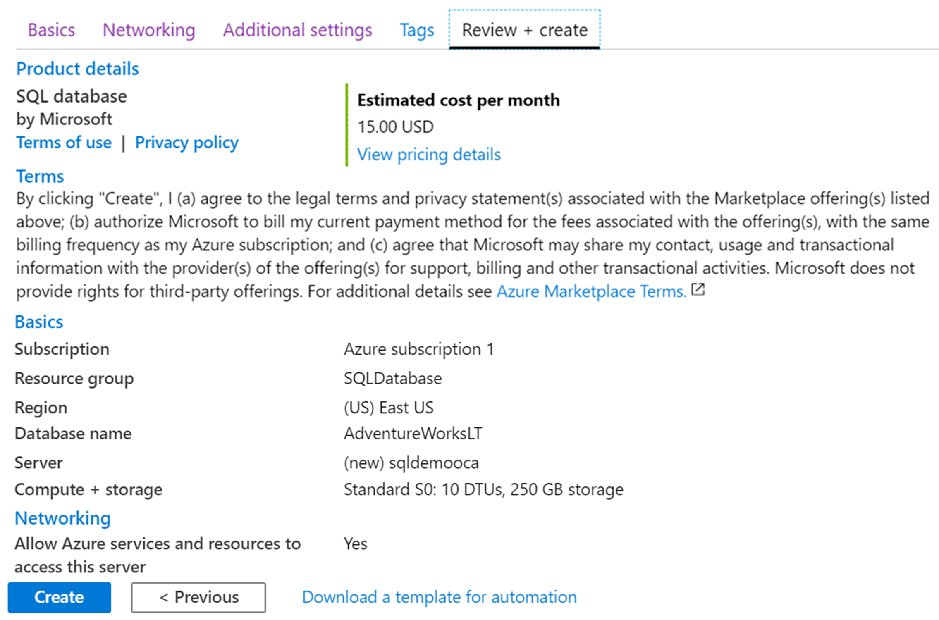Viewport: 939px width, 620px height.
Task: Click the Database name label
Action: pyautogui.click(x=73, y=434)
